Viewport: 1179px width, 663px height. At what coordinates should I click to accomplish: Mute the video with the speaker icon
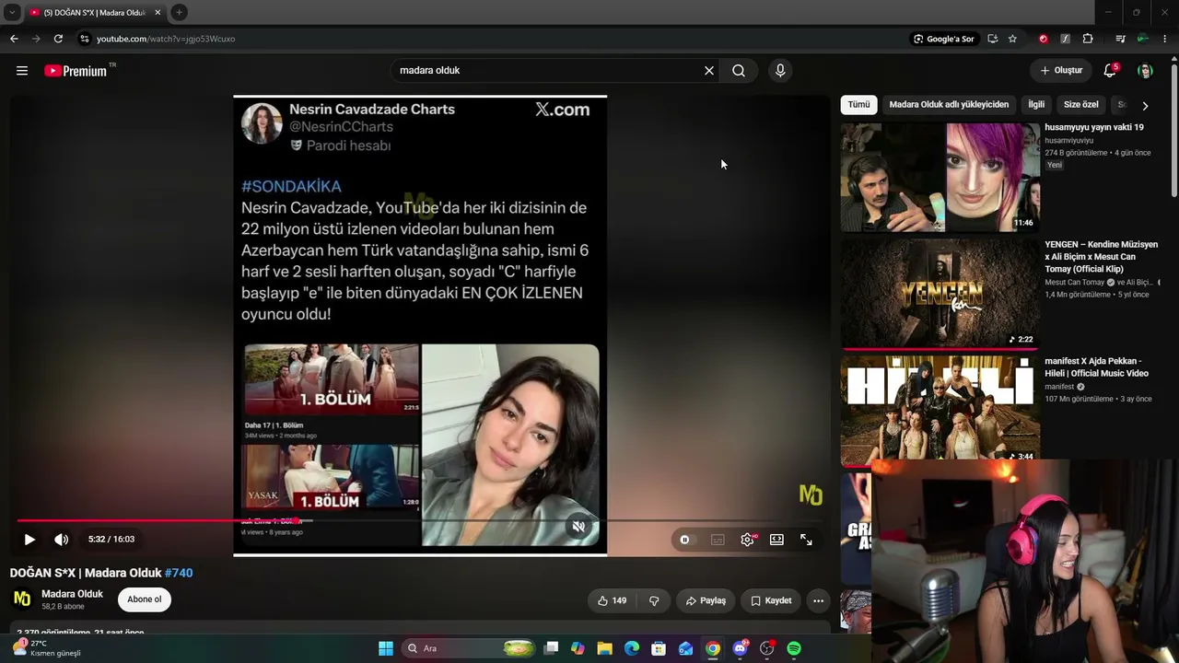click(x=62, y=540)
